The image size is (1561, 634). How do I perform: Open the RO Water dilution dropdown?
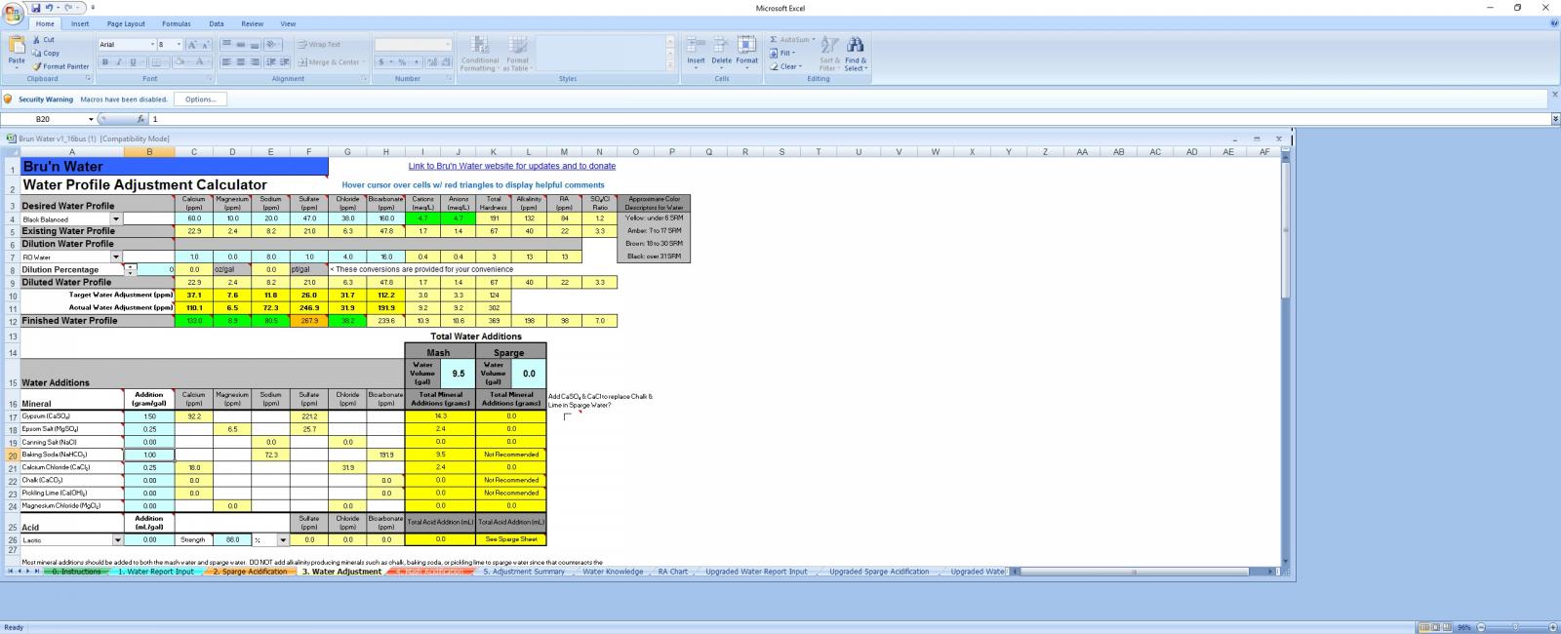tap(116, 258)
